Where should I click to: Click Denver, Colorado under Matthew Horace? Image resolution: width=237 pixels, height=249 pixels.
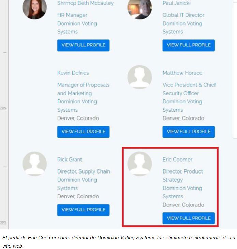point(183,118)
